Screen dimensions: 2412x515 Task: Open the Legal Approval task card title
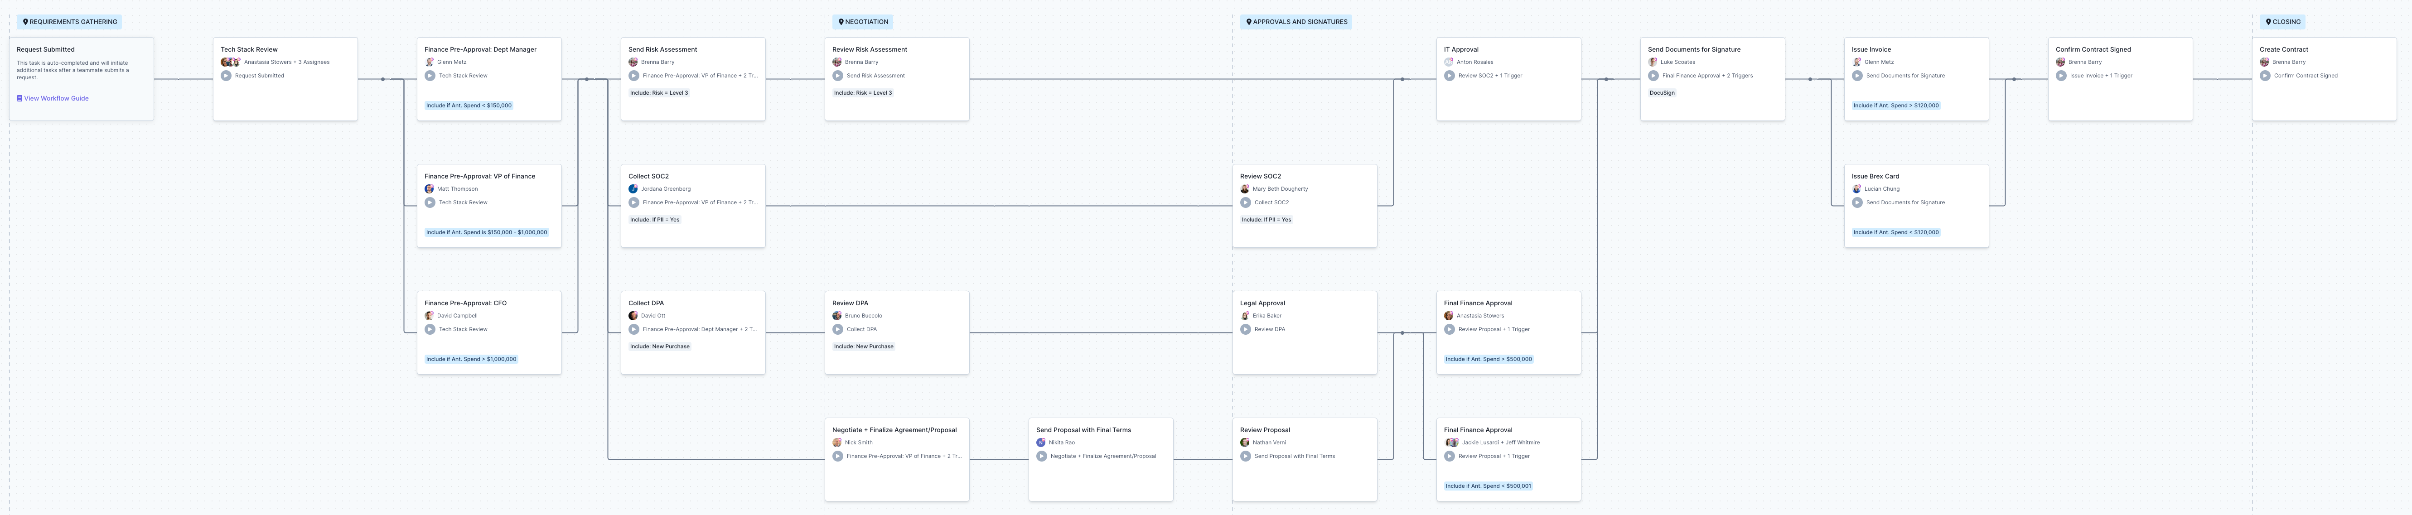click(1262, 303)
